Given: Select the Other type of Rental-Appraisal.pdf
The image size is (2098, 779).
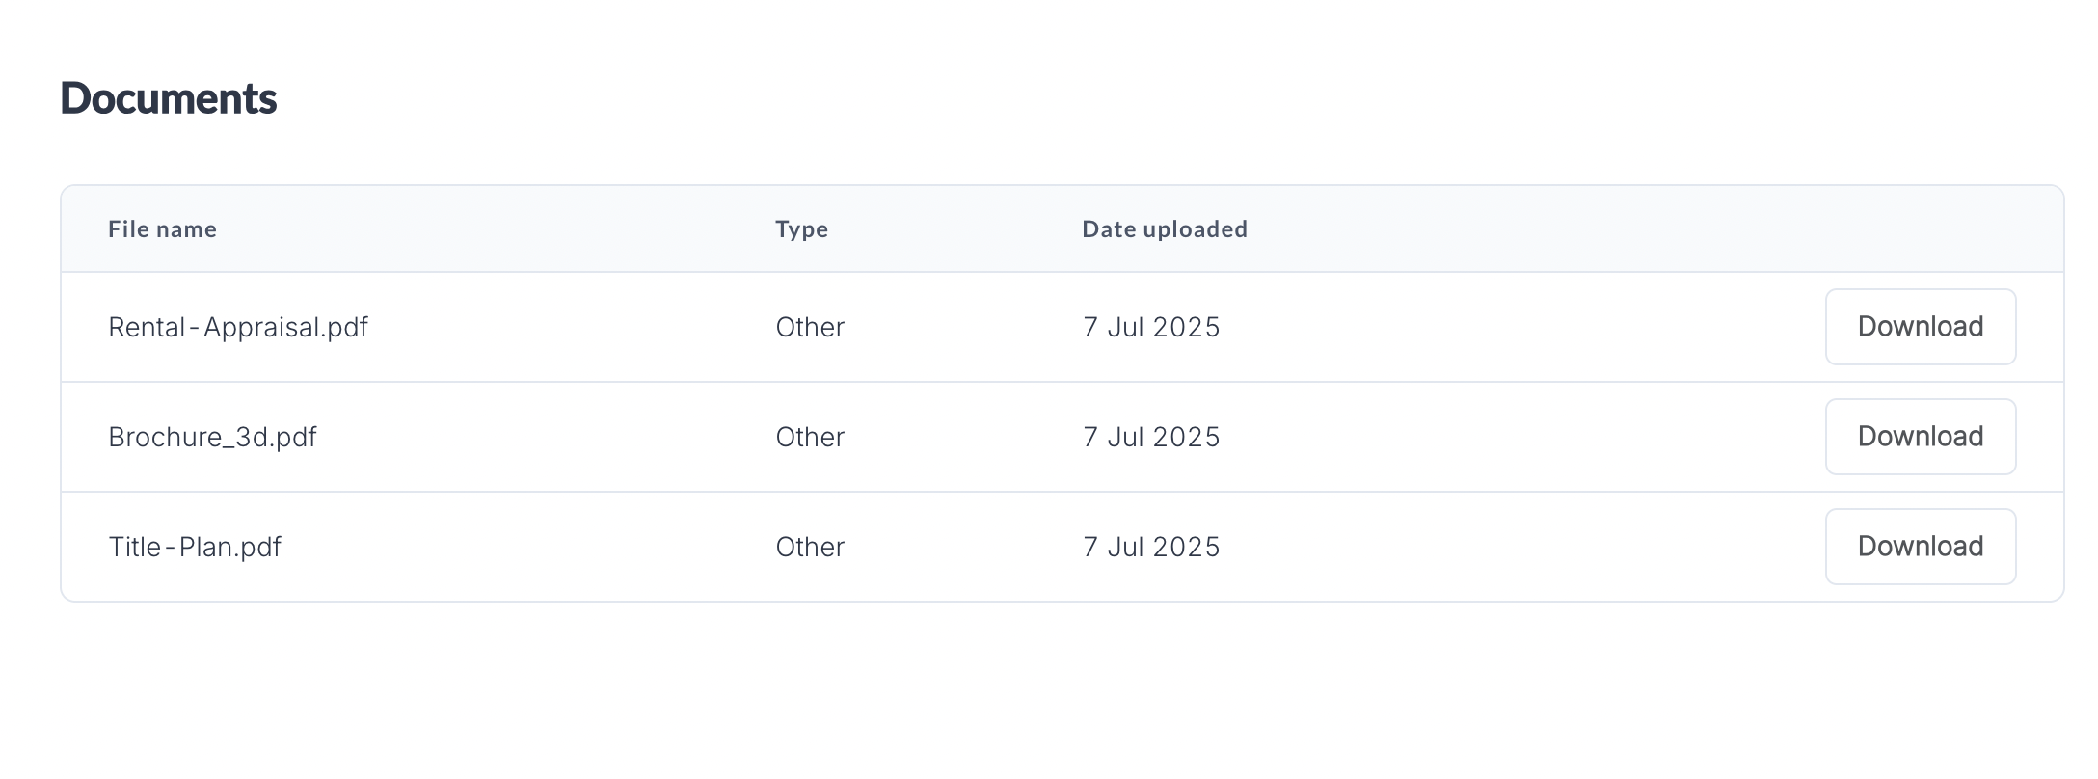Looking at the screenshot, I should 810,328.
